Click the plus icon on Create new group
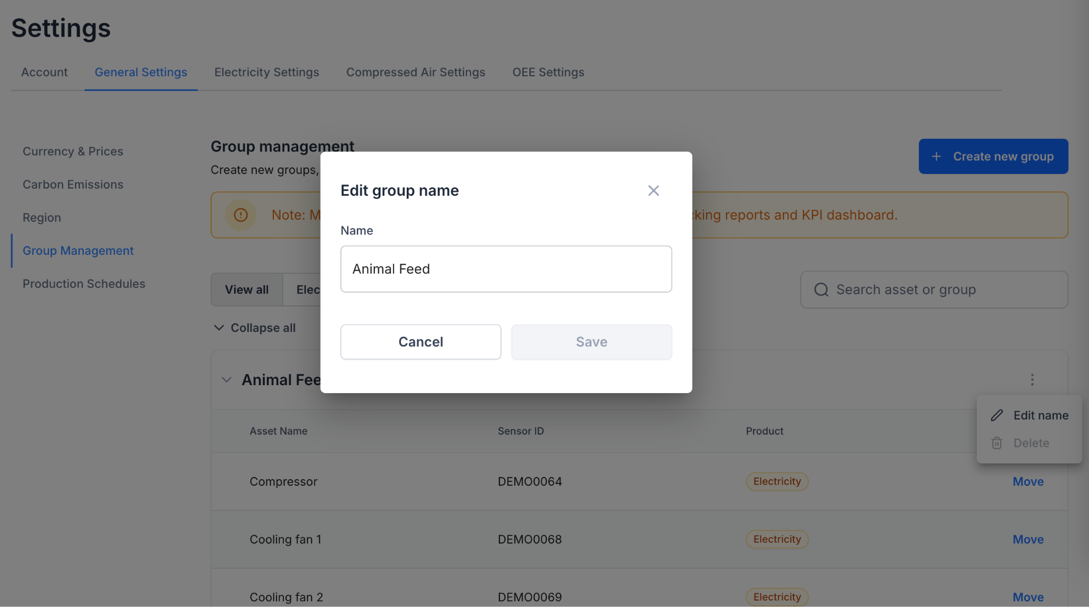1089x607 pixels. 936,156
